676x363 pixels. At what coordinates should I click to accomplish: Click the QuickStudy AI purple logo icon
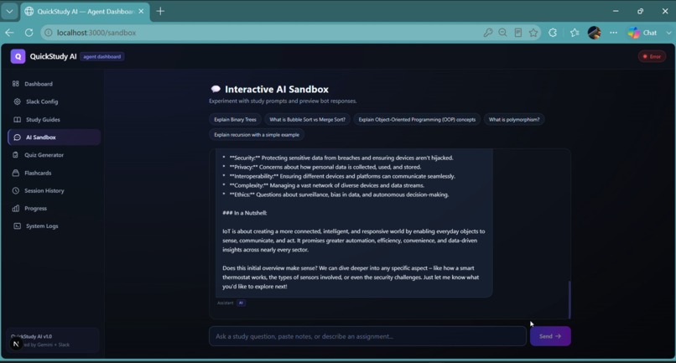click(18, 56)
